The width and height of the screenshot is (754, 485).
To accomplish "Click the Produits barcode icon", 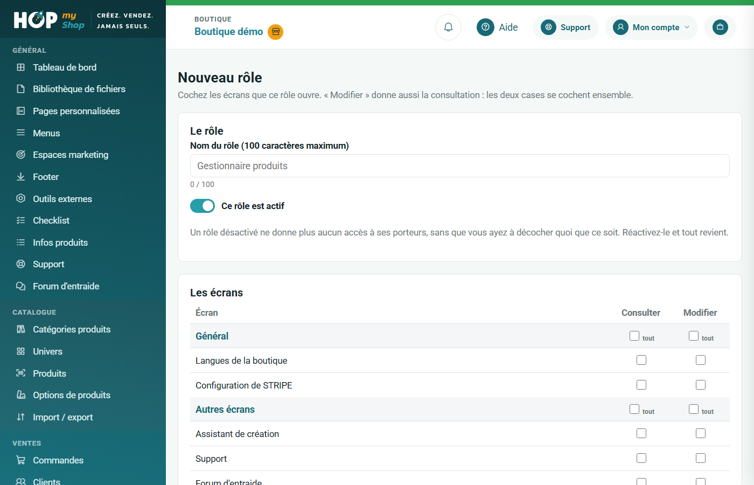I will coord(21,373).
